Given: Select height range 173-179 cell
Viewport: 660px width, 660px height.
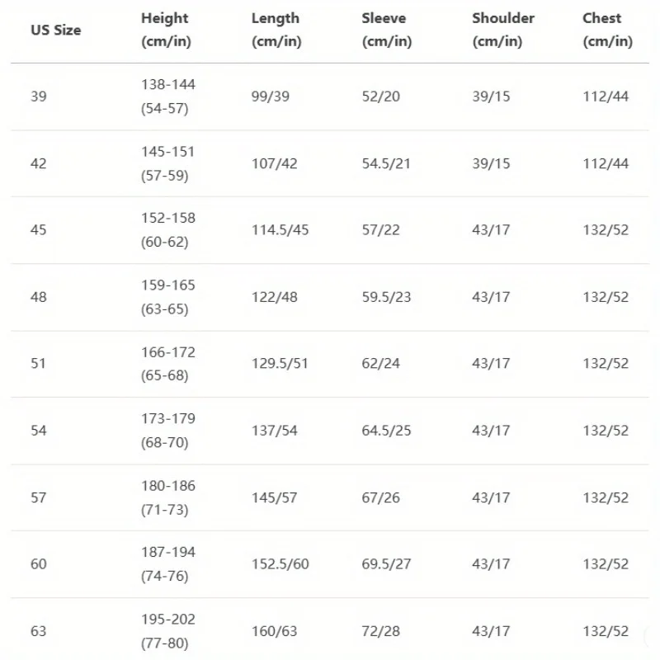Looking at the screenshot, I should (x=167, y=431).
